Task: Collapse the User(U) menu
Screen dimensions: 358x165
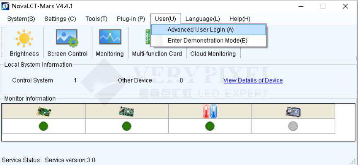Action: [x=165, y=19]
